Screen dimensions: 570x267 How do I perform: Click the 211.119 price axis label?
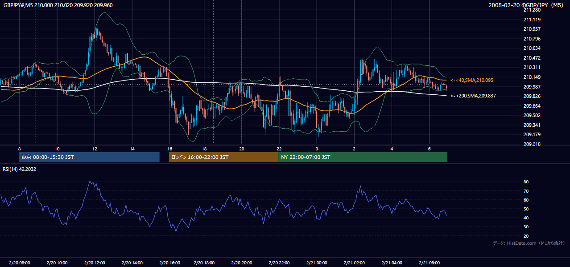tap(532, 20)
